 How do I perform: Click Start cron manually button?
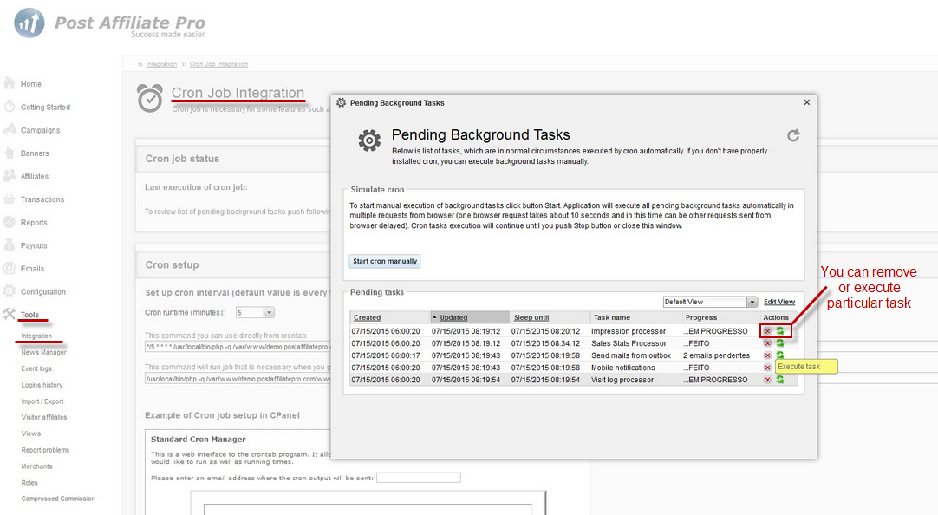click(385, 261)
